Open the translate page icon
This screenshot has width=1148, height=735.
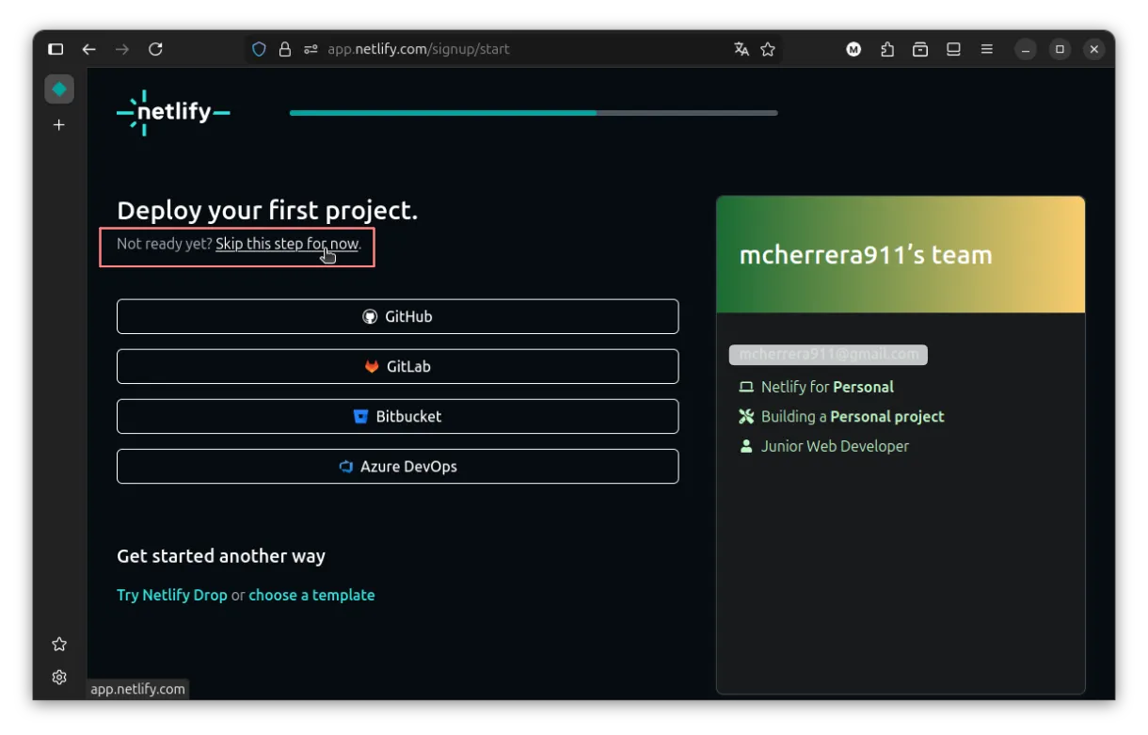[x=741, y=49]
